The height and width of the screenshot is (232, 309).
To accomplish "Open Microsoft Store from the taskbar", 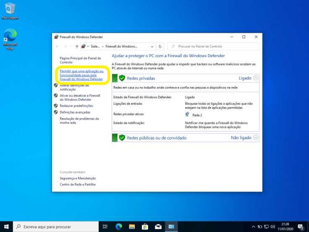I will 145,227.
